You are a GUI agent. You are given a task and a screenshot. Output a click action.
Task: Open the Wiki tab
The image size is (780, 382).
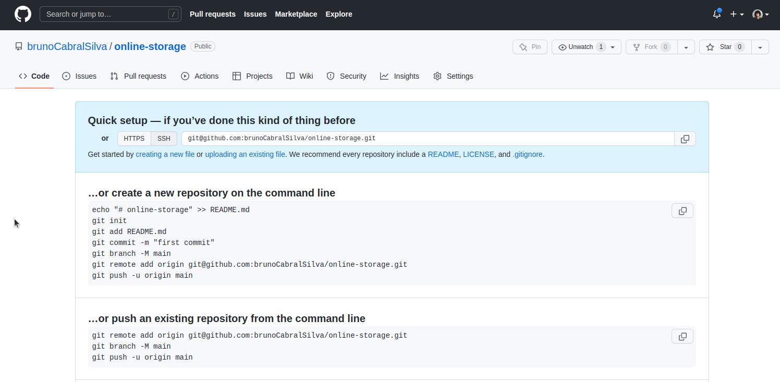point(300,76)
